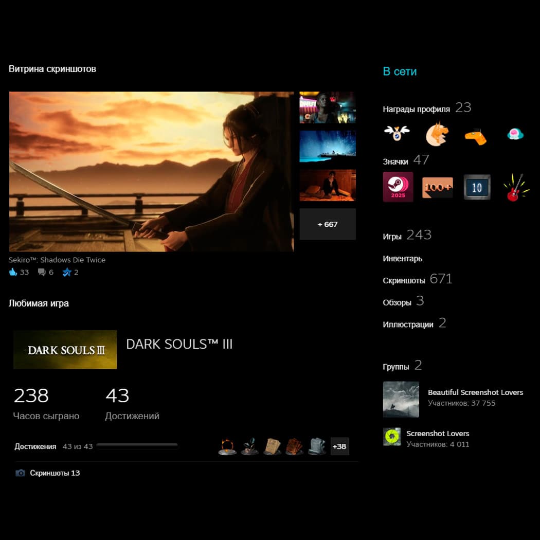Click the orange dragon profile award
Image resolution: width=540 pixels, height=540 pixels.
click(437, 134)
